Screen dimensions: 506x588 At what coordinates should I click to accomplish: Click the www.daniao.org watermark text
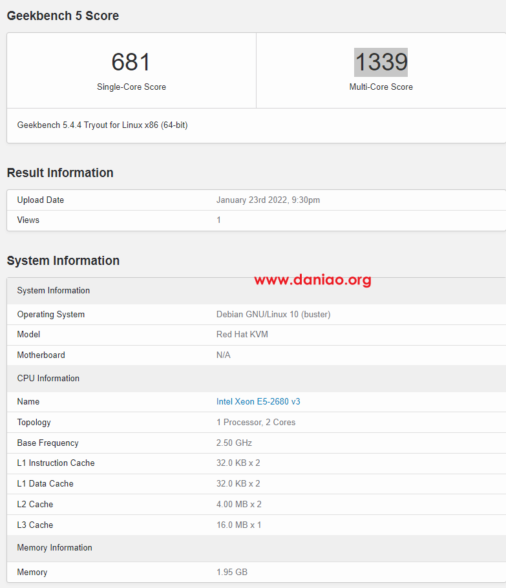(312, 280)
